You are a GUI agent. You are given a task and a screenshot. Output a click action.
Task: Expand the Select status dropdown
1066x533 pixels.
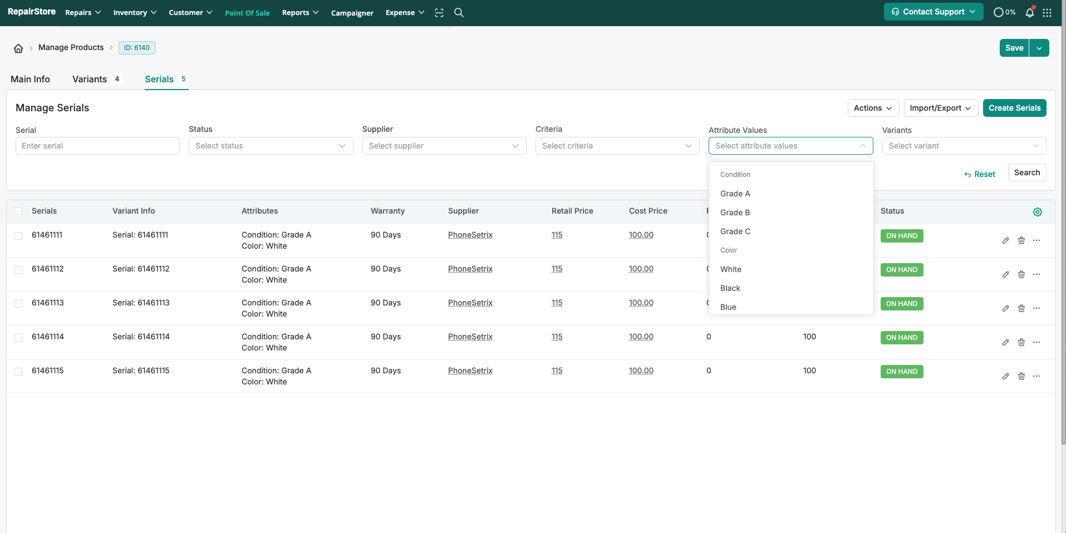[271, 146]
